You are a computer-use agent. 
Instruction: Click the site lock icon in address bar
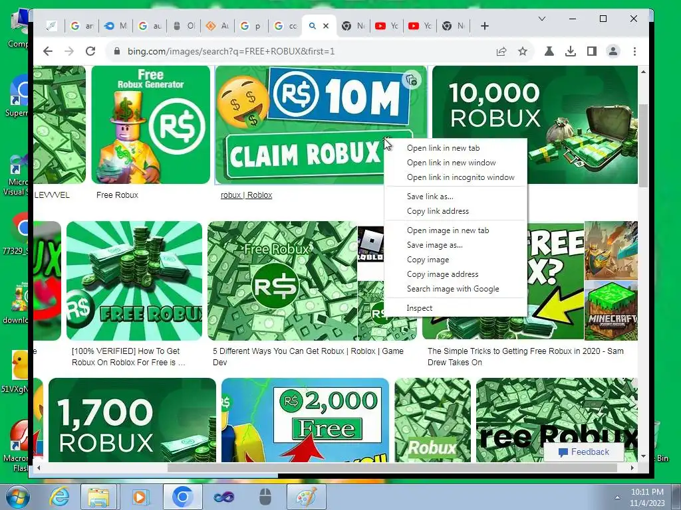(x=117, y=51)
